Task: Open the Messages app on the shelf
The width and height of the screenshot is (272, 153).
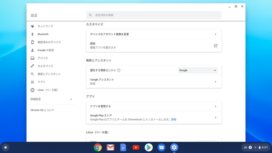Action: point(161,147)
